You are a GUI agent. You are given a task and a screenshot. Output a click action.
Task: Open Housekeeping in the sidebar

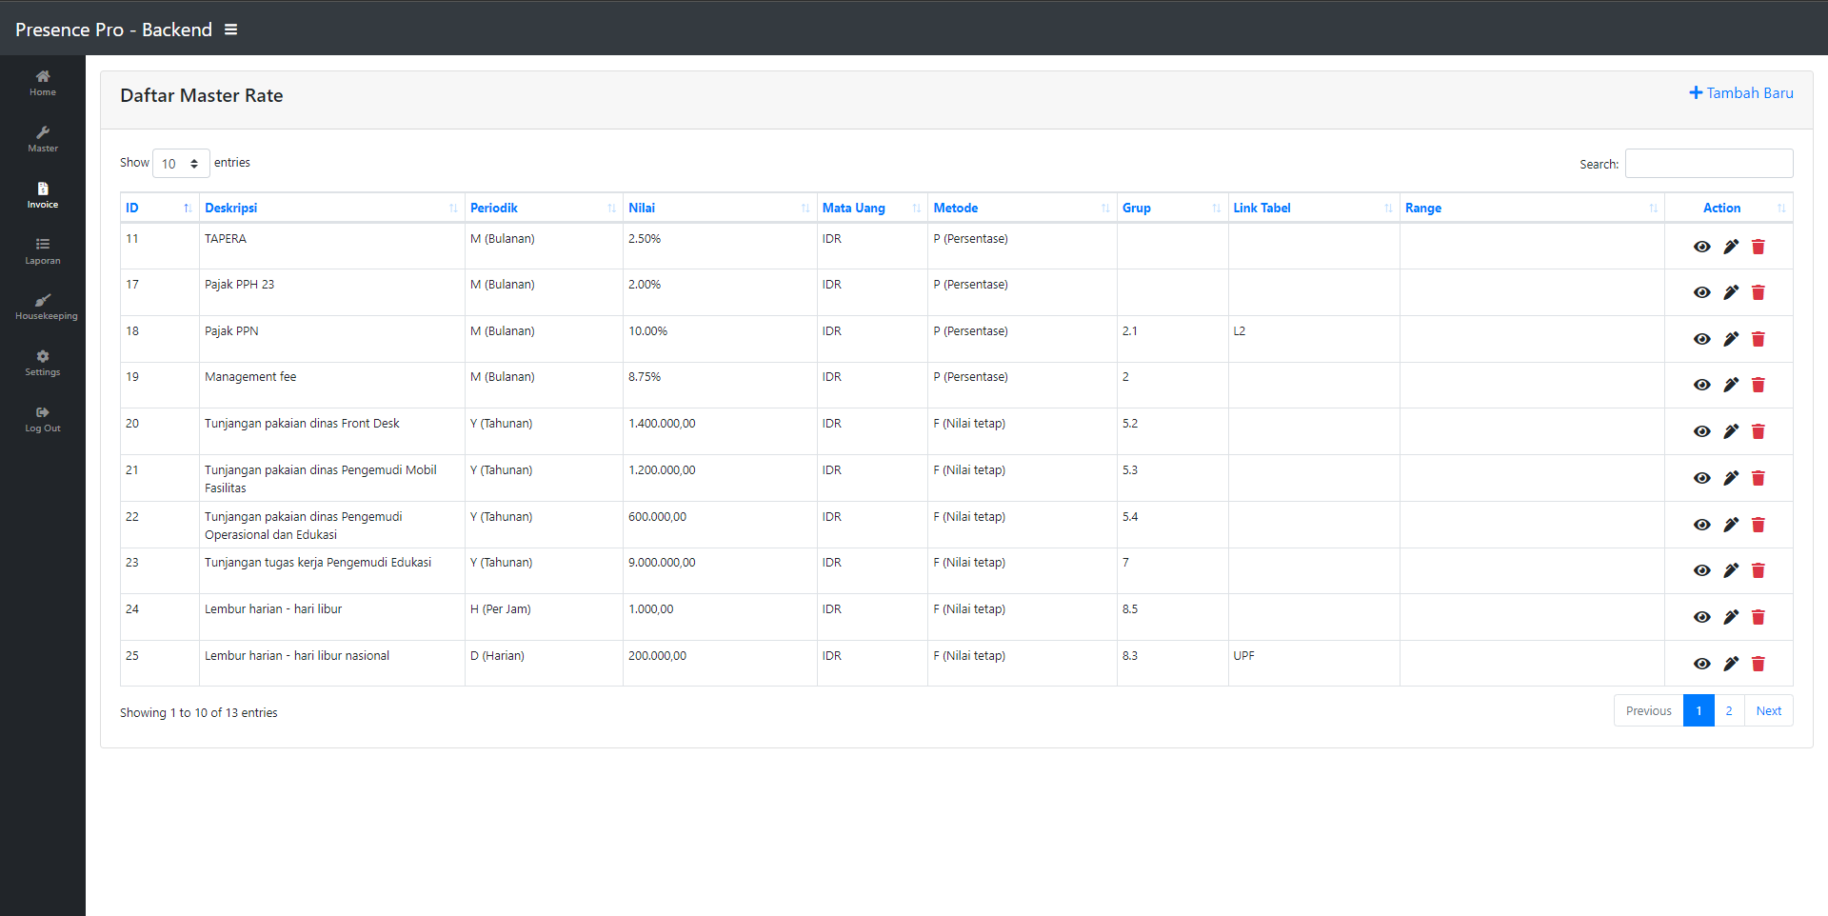(46, 307)
